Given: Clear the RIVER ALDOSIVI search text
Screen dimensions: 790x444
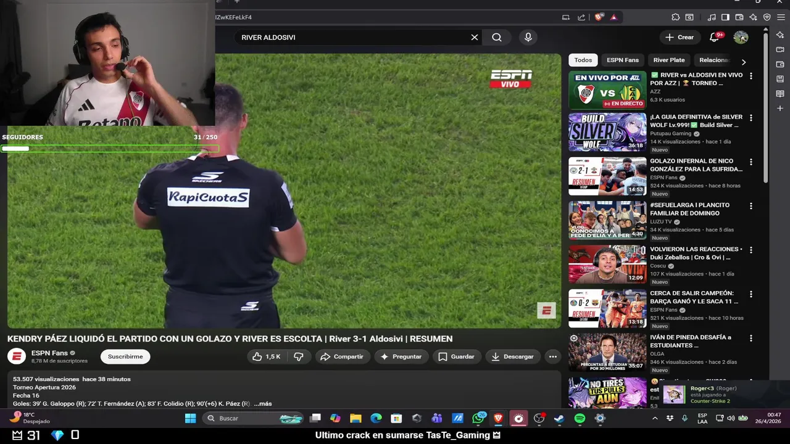Looking at the screenshot, I should (475, 37).
